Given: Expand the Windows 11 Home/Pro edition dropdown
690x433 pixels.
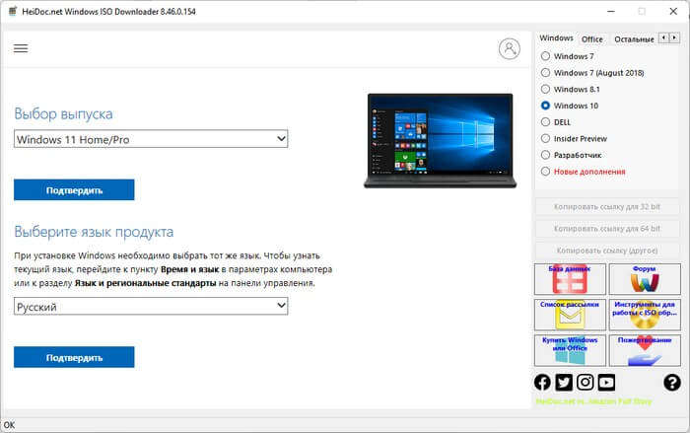Looking at the screenshot, I should coord(151,139).
